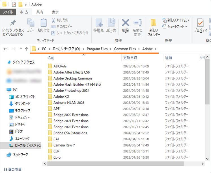Switch to the Home (ホーム) tab

24,12
